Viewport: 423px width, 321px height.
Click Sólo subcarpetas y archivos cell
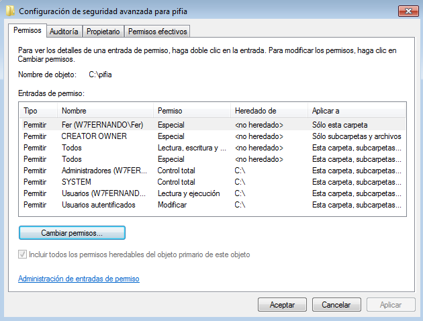(357, 136)
